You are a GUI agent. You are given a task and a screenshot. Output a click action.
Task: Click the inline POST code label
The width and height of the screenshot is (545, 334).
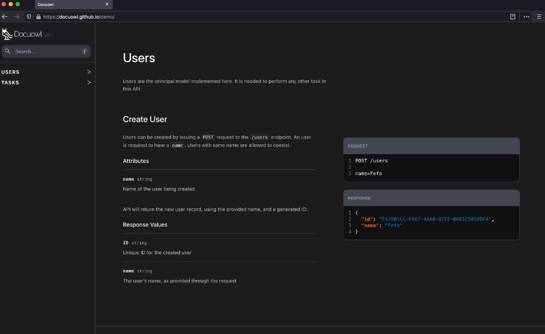208,137
